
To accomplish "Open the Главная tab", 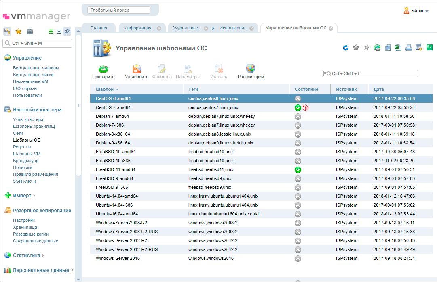I will [99, 28].
